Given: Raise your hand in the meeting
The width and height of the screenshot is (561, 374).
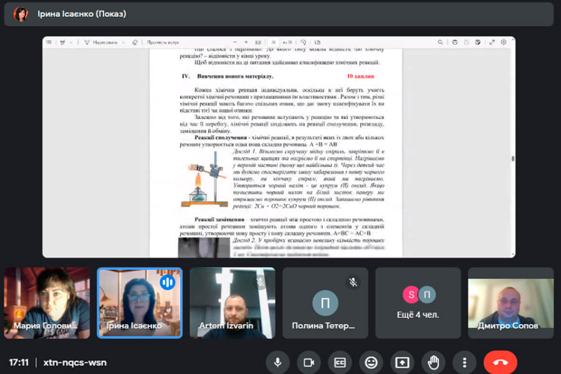Looking at the screenshot, I should pos(433,362).
